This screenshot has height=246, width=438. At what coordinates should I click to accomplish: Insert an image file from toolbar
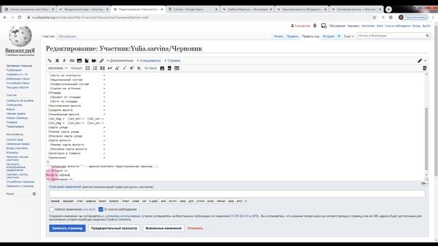pyautogui.click(x=79, y=61)
